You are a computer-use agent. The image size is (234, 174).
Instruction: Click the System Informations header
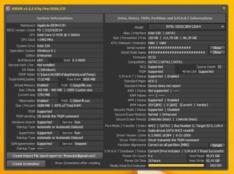(55, 18)
